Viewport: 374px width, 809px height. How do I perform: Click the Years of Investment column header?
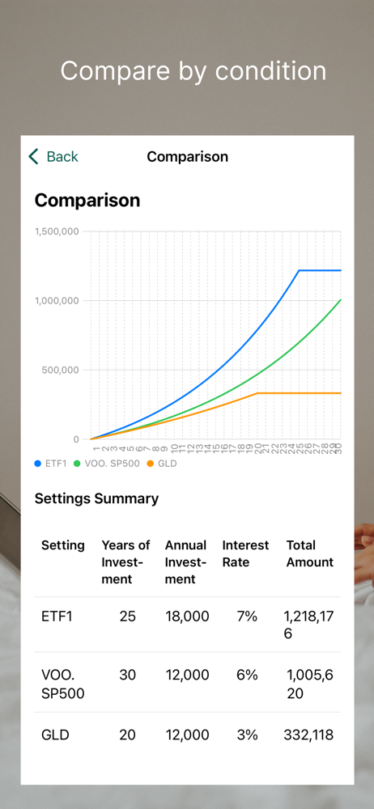coord(126,562)
